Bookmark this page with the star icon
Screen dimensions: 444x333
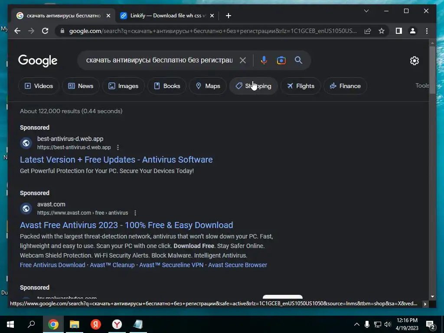tap(382, 31)
